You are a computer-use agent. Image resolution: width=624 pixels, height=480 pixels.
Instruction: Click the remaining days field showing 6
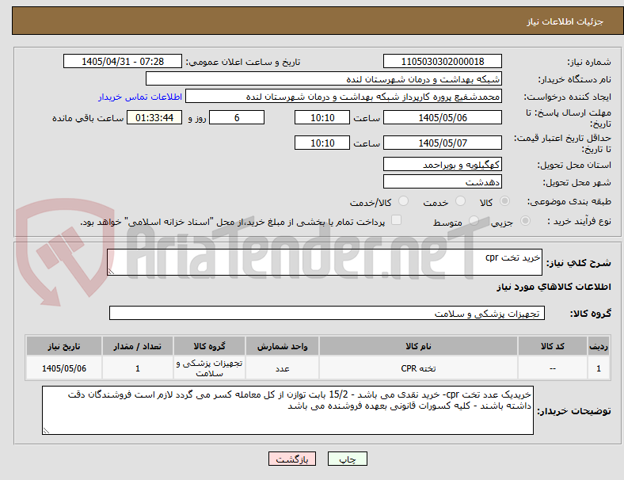(x=237, y=117)
